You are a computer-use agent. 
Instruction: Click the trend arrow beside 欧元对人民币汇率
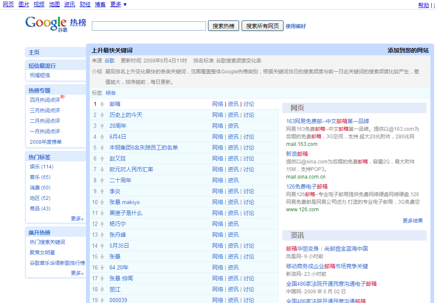(102, 170)
